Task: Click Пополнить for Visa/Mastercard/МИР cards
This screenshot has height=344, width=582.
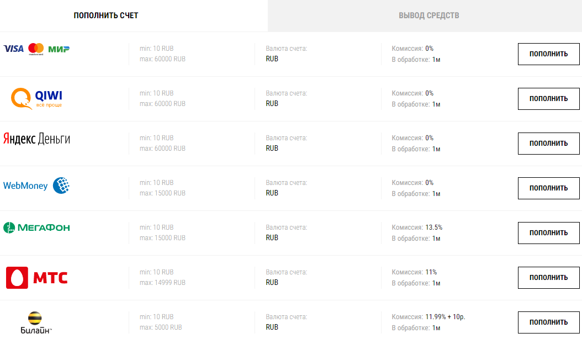Action: 549,54
